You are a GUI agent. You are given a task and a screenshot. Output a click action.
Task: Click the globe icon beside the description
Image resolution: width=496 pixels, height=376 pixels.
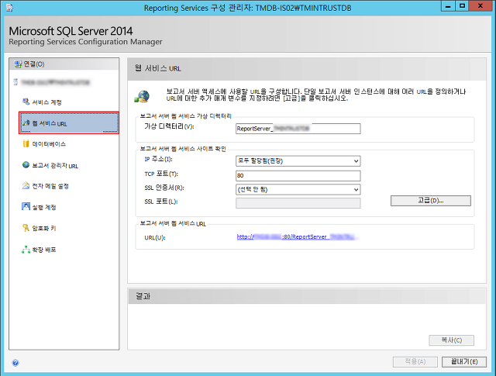pos(142,96)
